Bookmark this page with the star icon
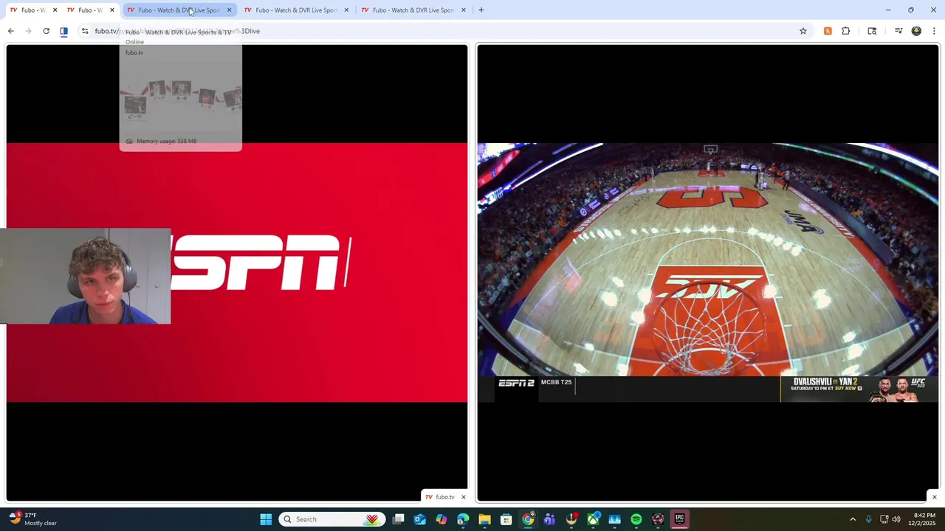Screen dimensions: 945x531 coord(803,31)
